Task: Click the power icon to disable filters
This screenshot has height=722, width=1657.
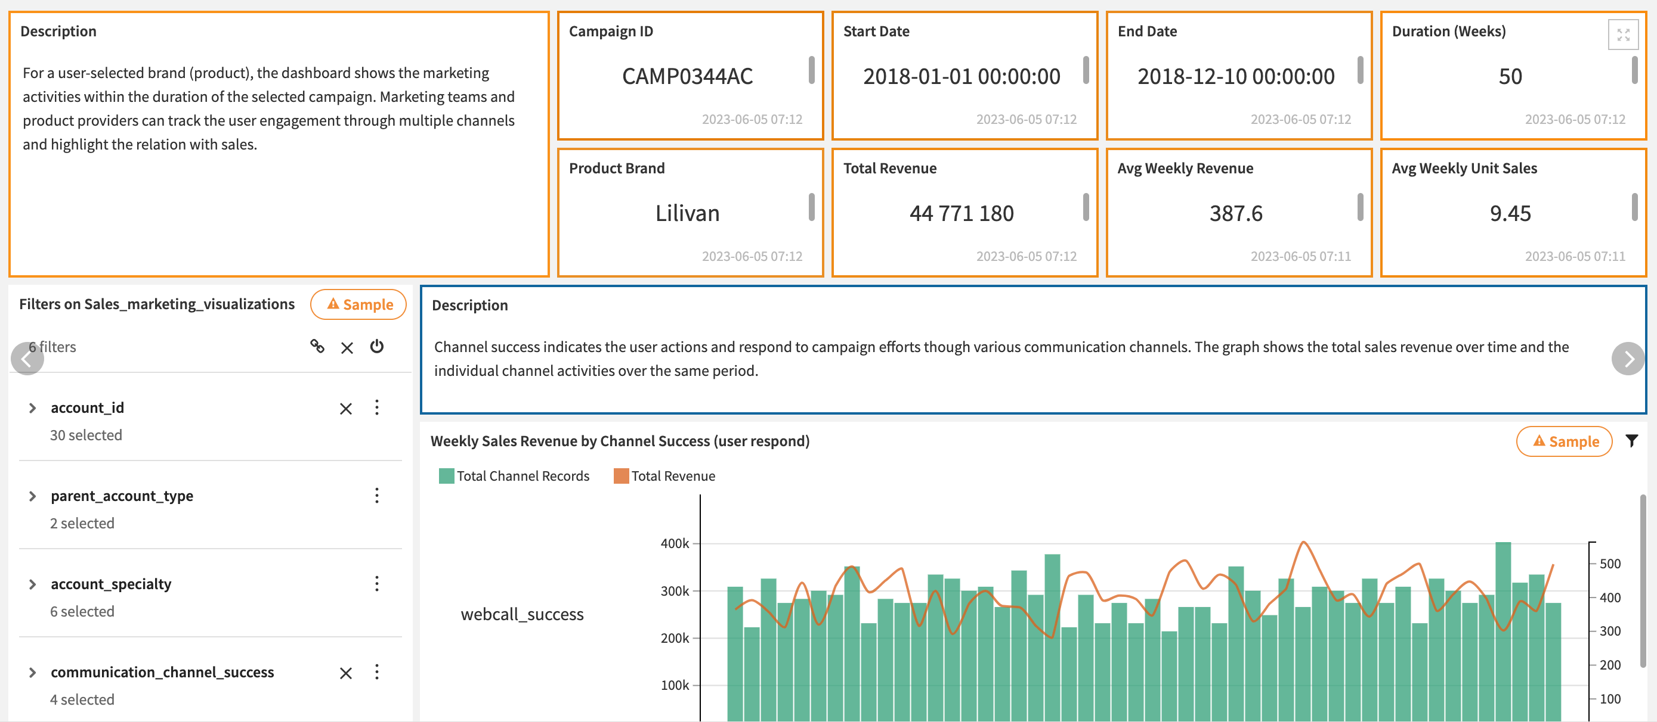Action: (377, 347)
